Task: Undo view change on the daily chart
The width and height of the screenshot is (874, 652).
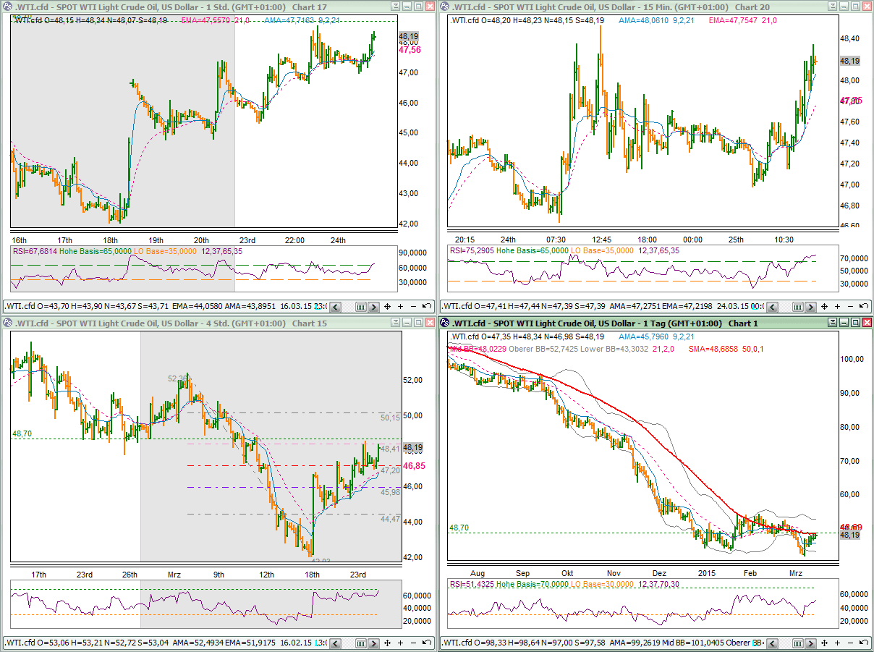Action: (864, 642)
